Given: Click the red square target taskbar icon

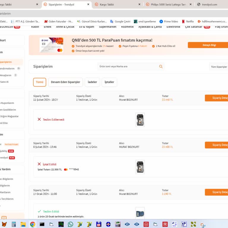Looking at the screenshot, I should pos(146,224).
